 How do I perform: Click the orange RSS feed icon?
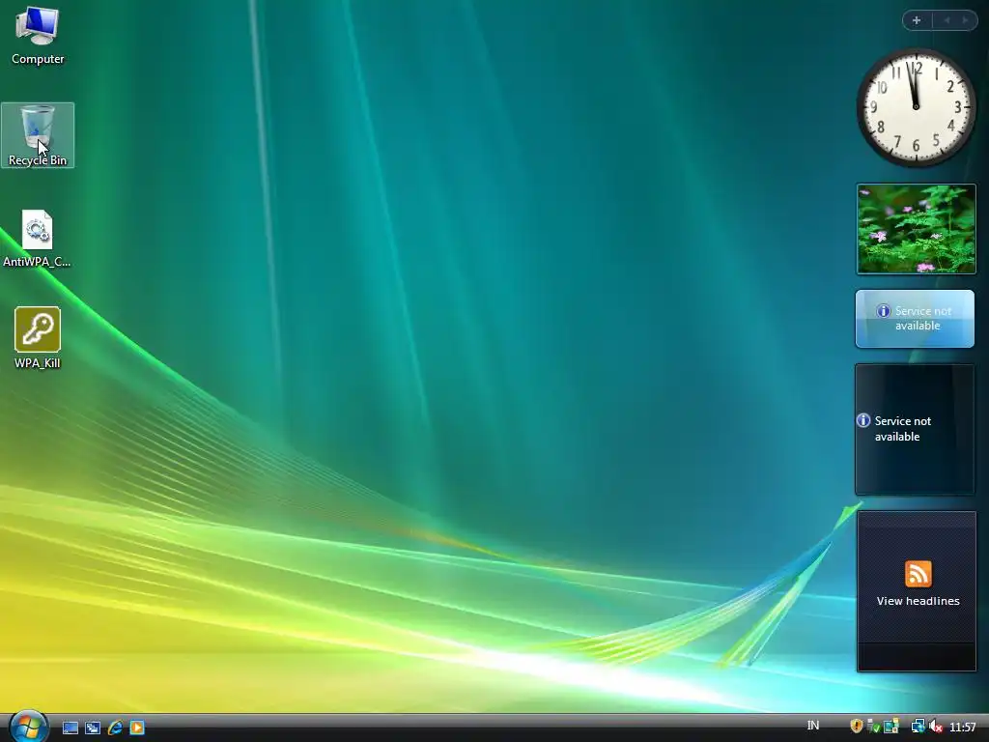(918, 574)
